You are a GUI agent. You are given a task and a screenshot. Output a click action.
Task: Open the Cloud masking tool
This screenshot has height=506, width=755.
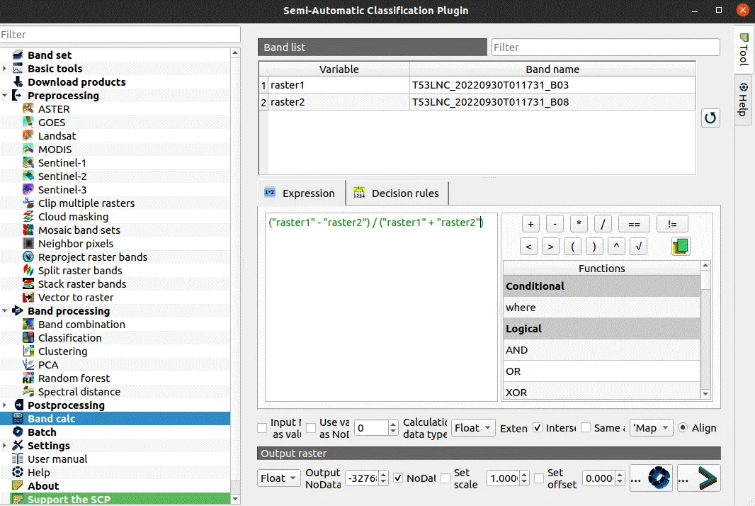pyautogui.click(x=73, y=217)
